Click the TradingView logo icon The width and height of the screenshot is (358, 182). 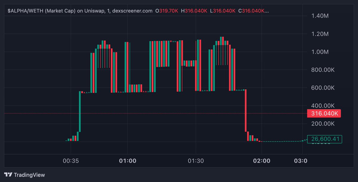(x=8, y=175)
